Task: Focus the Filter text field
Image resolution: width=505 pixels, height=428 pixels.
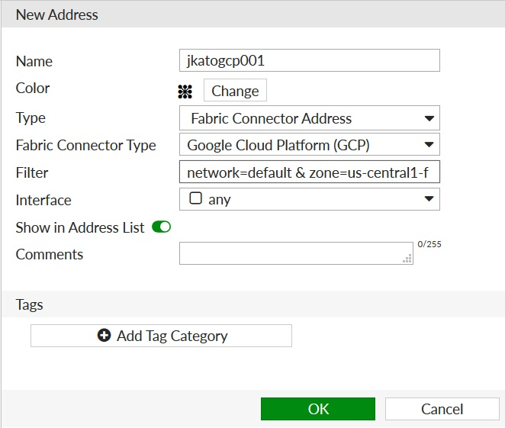Action: tap(310, 172)
